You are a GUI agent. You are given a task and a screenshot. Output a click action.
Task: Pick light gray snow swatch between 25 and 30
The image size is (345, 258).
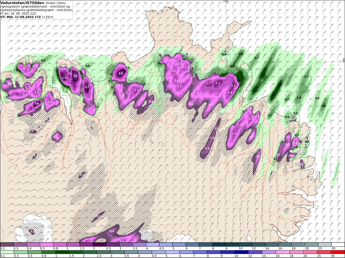coord(325,245)
